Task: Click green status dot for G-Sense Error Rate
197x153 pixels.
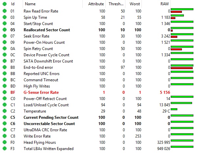Action: click(5, 92)
